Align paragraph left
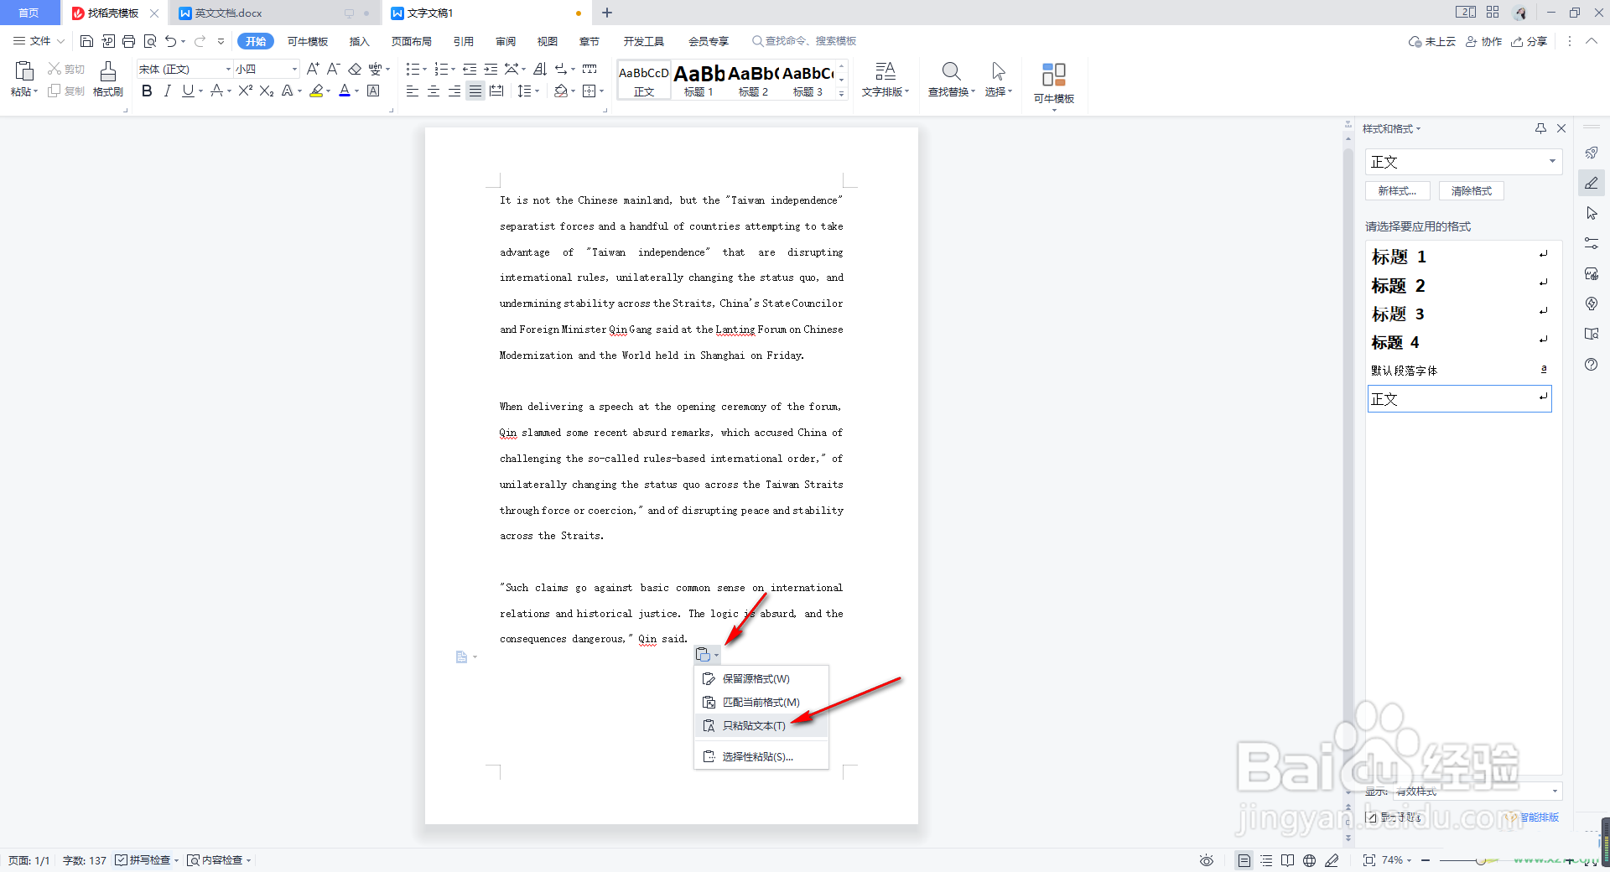This screenshot has height=872, width=1610. 413,91
